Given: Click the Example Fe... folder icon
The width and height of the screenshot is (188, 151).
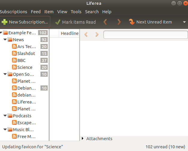Looking at the screenshot, I should [5, 32].
